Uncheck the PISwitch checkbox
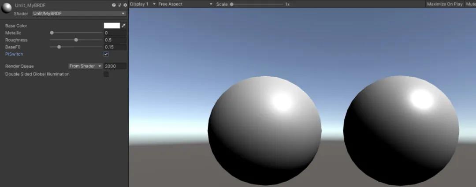Screen dimensions: 476x187 tap(106, 54)
